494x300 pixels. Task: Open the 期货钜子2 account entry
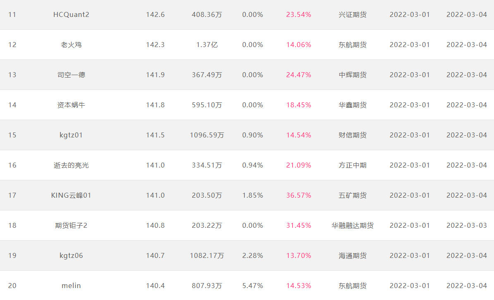(71, 225)
